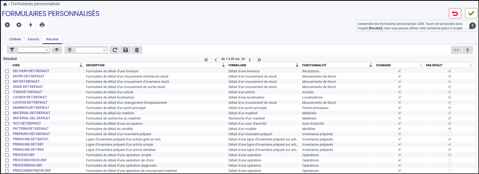Check the PRINVLINE-DET-BATCH row checkbox
The width and height of the screenshot is (479, 174).
(x=7, y=139)
